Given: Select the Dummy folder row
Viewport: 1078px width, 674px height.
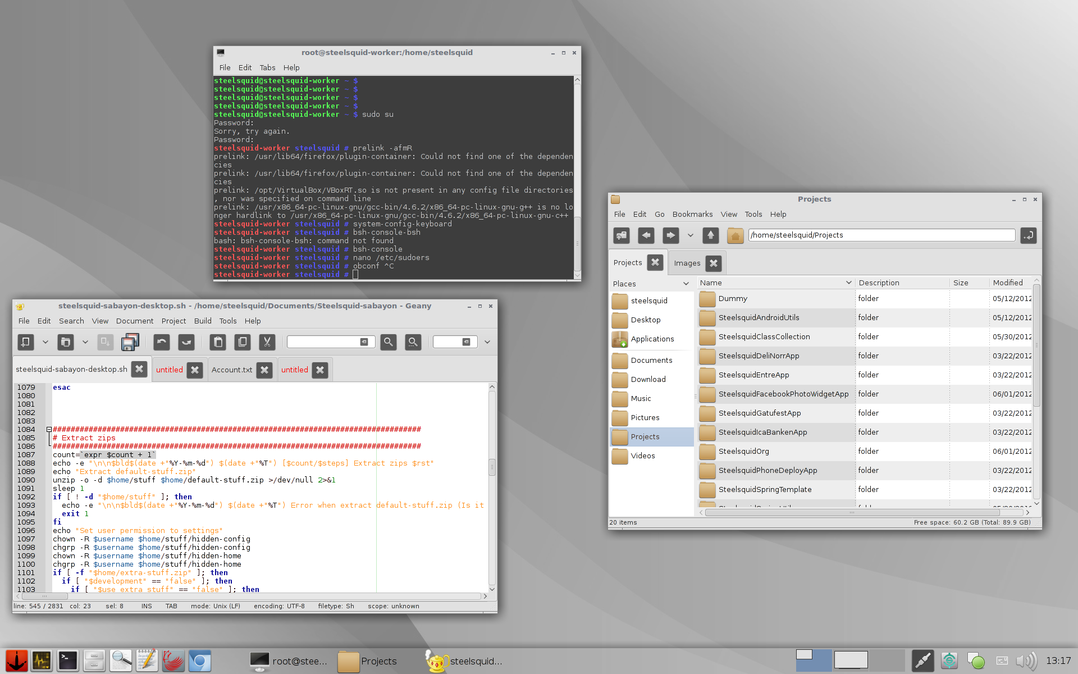Looking at the screenshot, I should pyautogui.click(x=865, y=298).
